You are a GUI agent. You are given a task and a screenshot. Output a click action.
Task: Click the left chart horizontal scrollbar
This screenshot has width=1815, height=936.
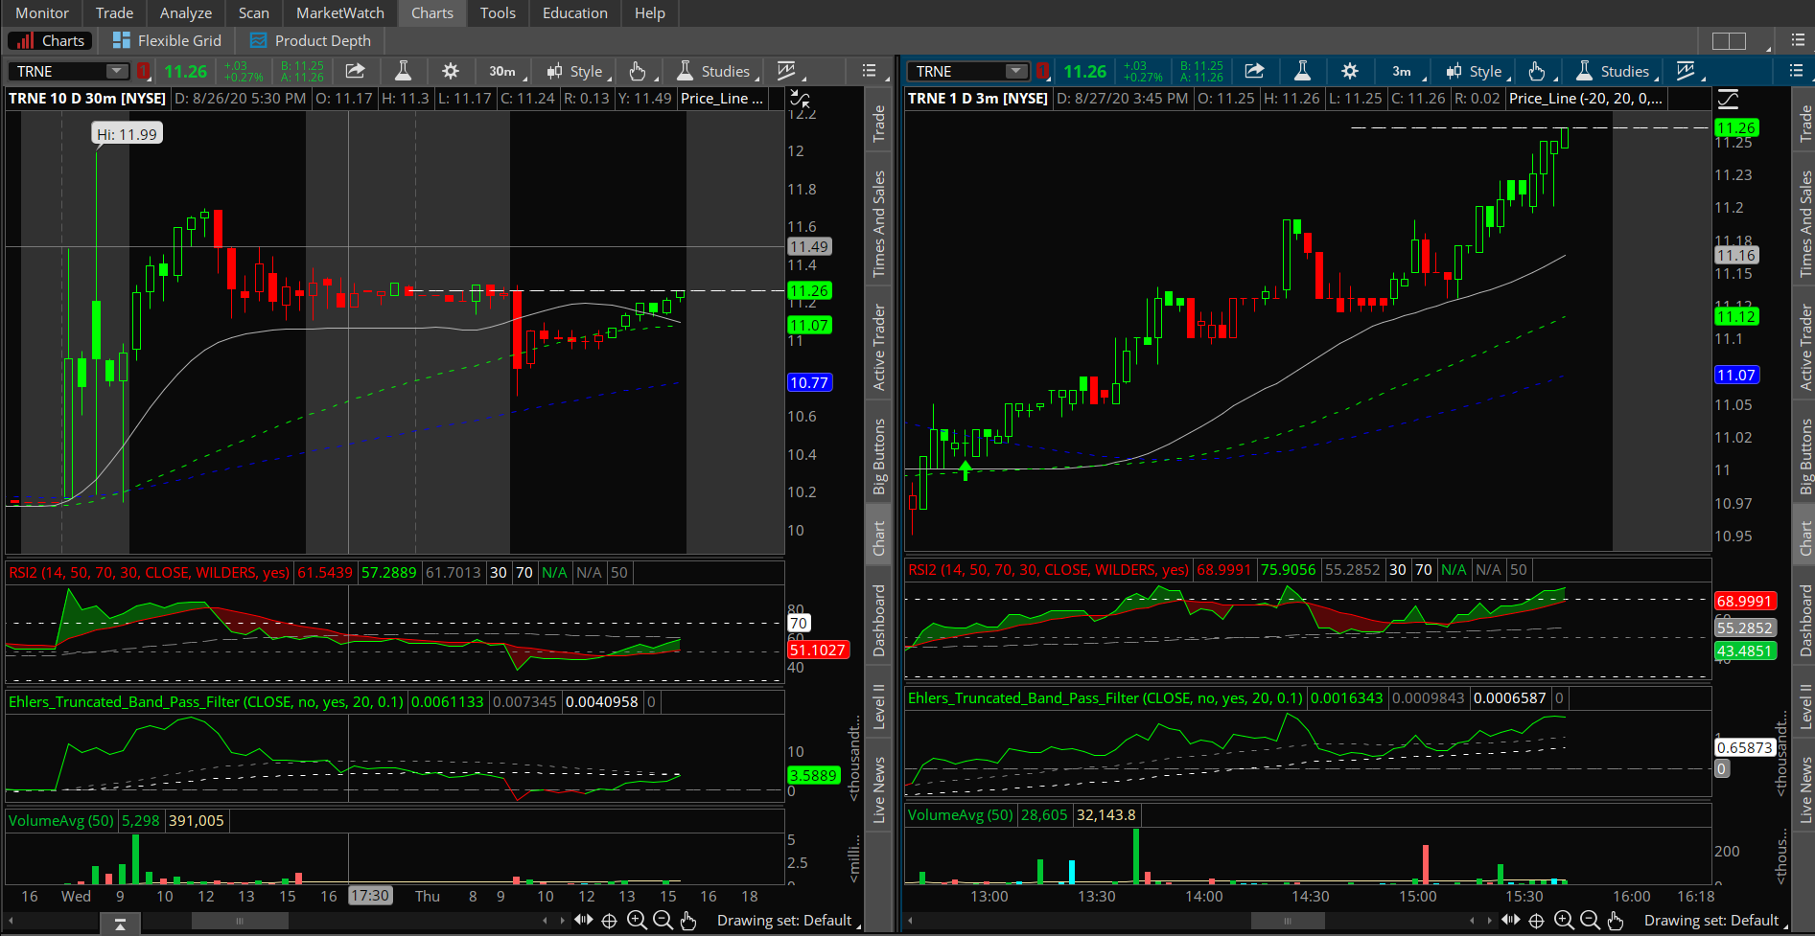pos(240,920)
